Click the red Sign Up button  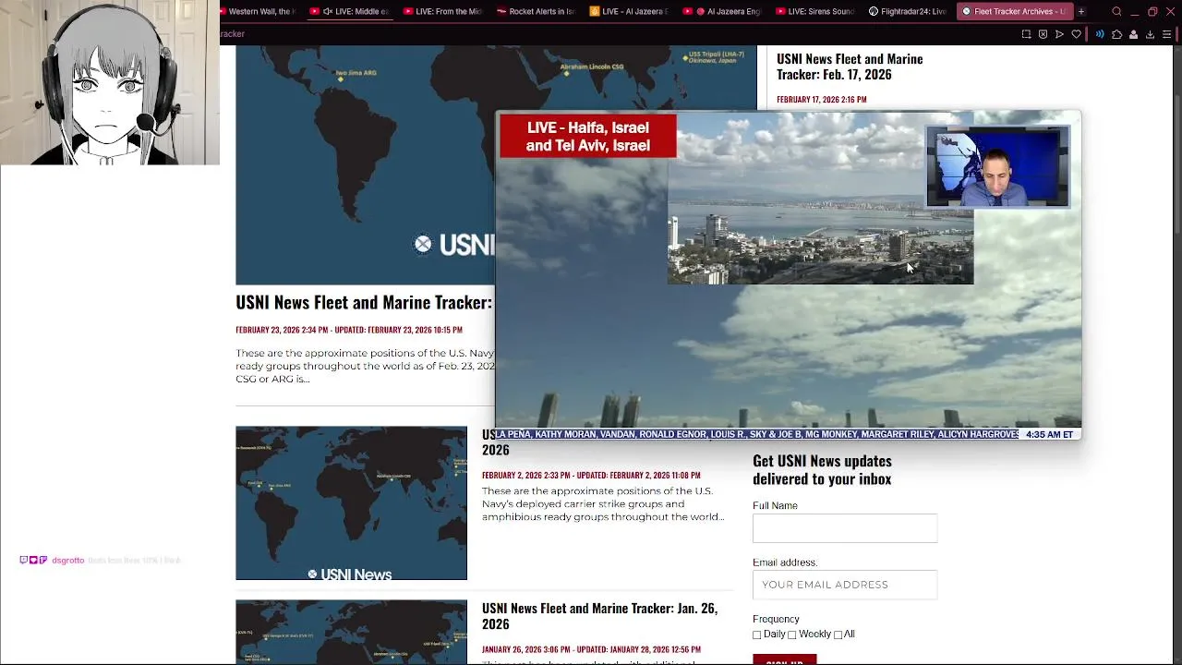pos(784,659)
